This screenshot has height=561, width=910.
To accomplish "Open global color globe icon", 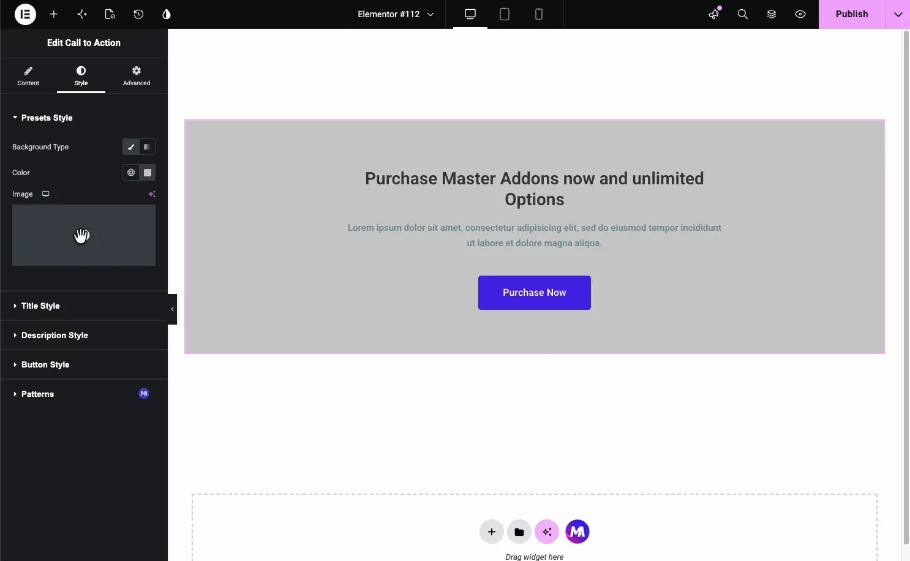I will (131, 173).
